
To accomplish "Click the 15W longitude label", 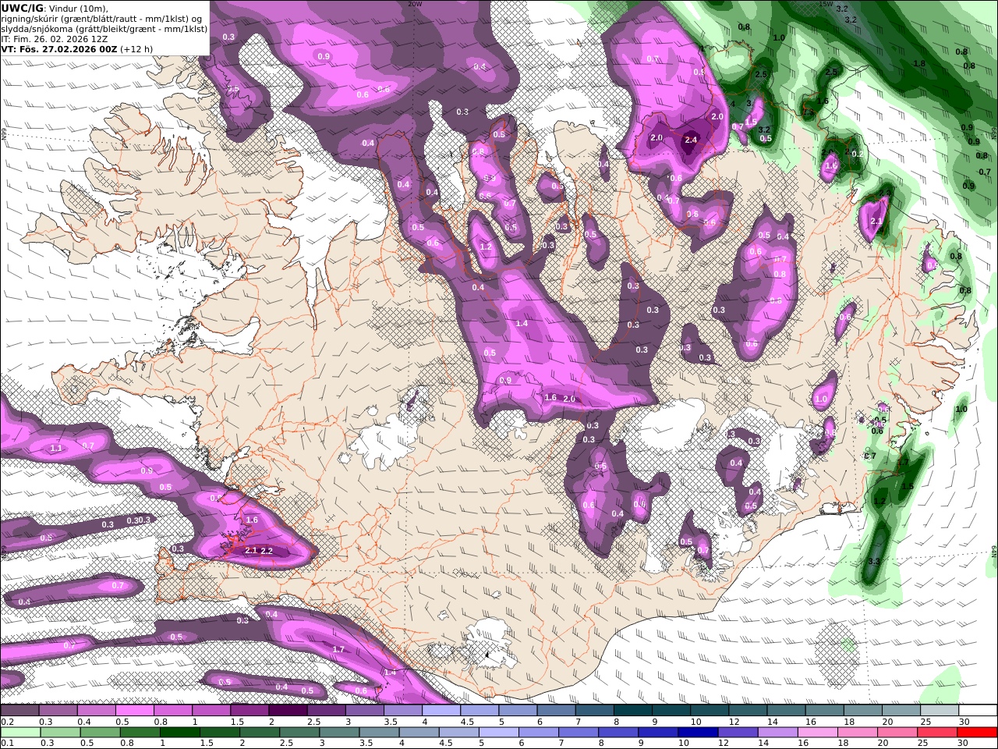I will pos(826,4).
